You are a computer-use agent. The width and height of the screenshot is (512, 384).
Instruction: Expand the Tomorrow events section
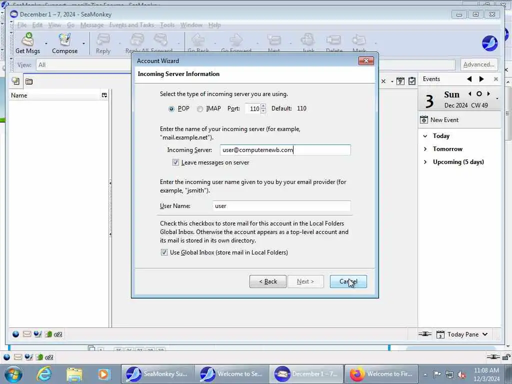click(425, 149)
